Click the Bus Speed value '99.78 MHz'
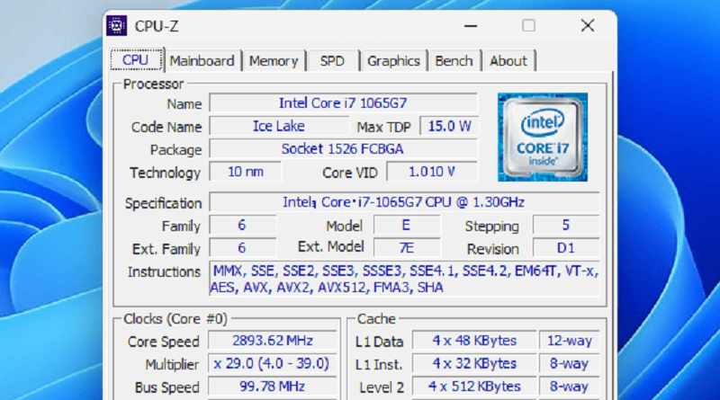This screenshot has height=400, width=720. (x=273, y=387)
